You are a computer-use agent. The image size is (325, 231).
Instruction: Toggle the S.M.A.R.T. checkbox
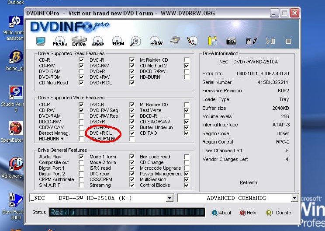coord(81,185)
